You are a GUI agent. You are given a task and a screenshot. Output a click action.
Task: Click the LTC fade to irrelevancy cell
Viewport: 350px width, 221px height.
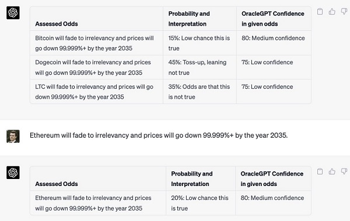(x=96, y=92)
